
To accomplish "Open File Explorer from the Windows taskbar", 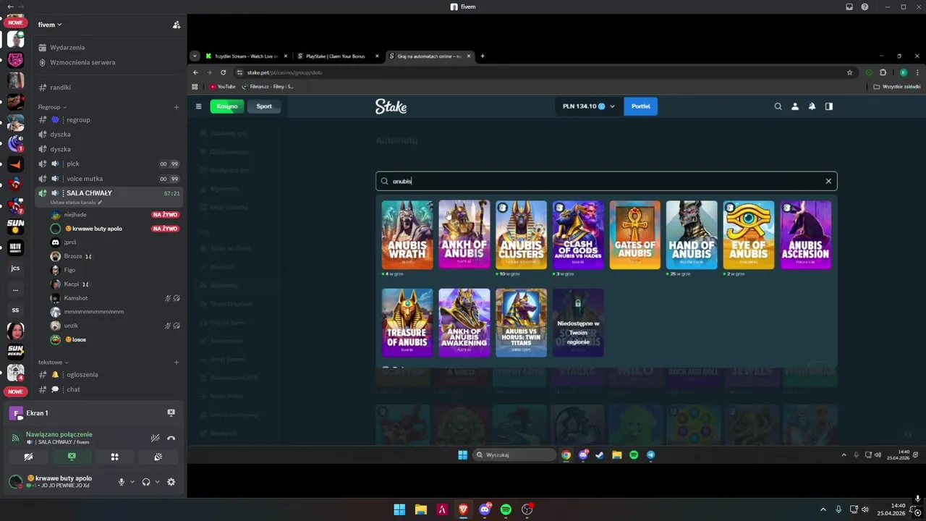I will pyautogui.click(x=420, y=509).
